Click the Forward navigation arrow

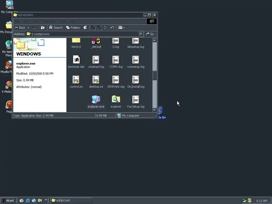click(x=33, y=28)
